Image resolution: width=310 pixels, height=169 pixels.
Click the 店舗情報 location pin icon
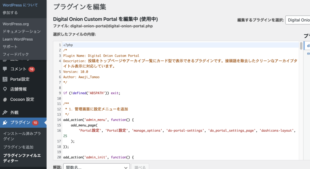pos(5,89)
